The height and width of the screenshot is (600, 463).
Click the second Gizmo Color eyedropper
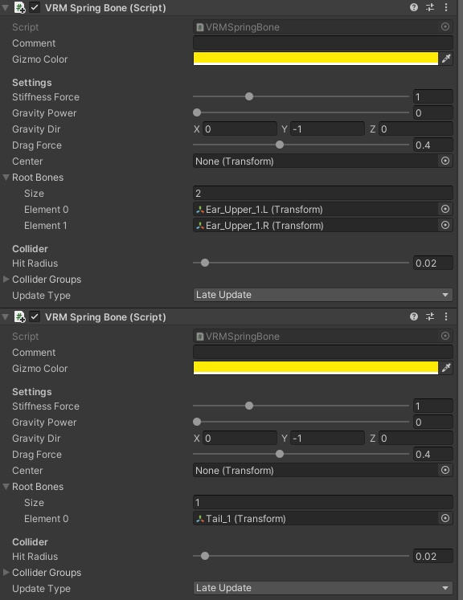(x=446, y=368)
